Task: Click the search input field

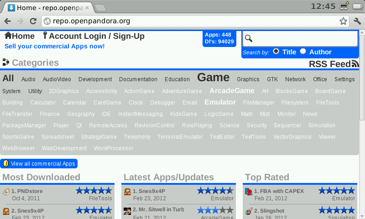Action: (300, 38)
